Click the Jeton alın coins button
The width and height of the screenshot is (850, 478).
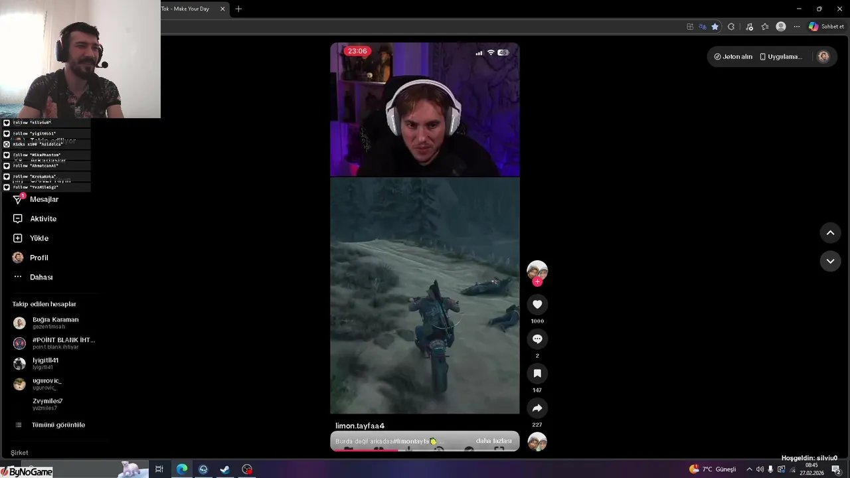733,56
